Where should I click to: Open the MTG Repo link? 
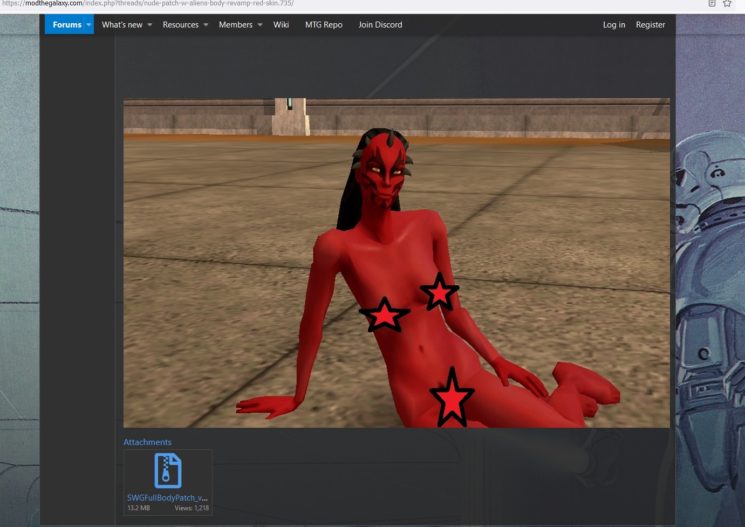(324, 25)
